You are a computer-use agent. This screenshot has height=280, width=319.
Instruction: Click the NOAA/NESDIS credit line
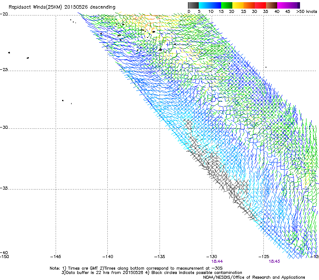(254, 277)
